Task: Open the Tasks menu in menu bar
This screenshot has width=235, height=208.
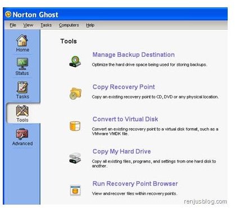Action: point(46,25)
